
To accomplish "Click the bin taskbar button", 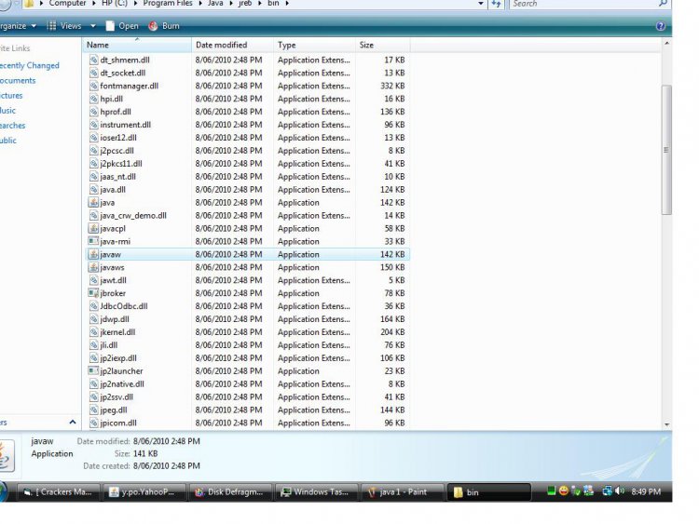I will click(x=488, y=492).
